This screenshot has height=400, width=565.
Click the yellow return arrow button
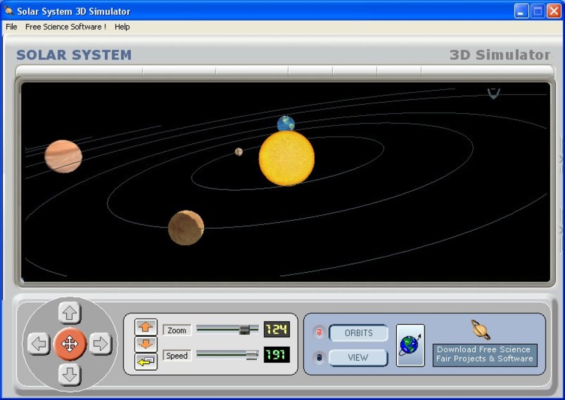(x=146, y=361)
